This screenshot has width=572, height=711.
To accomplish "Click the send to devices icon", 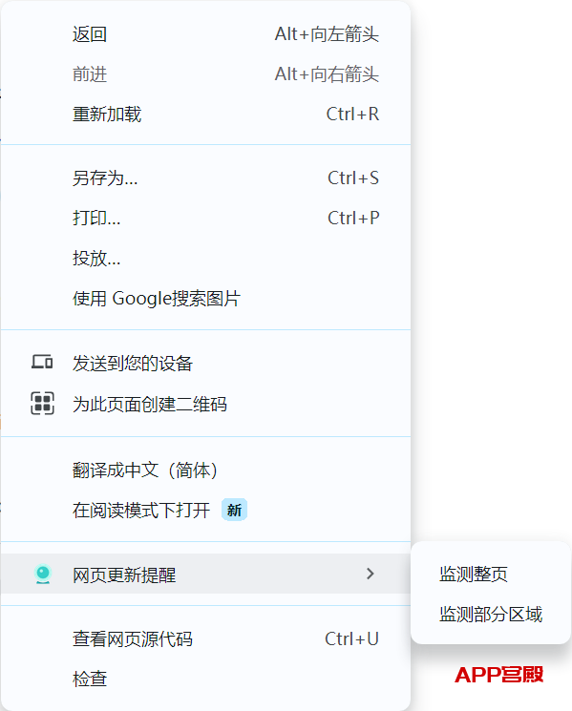I will 42,363.
